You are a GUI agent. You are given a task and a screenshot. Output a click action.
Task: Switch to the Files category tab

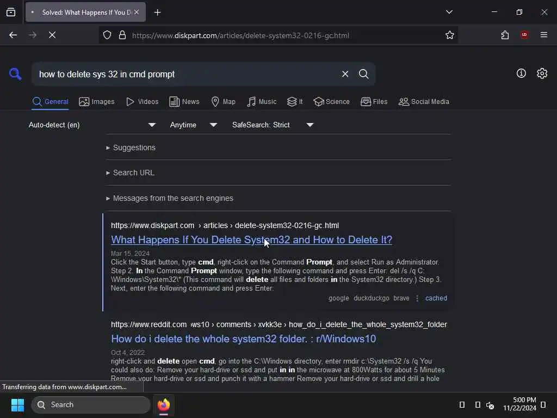(374, 102)
